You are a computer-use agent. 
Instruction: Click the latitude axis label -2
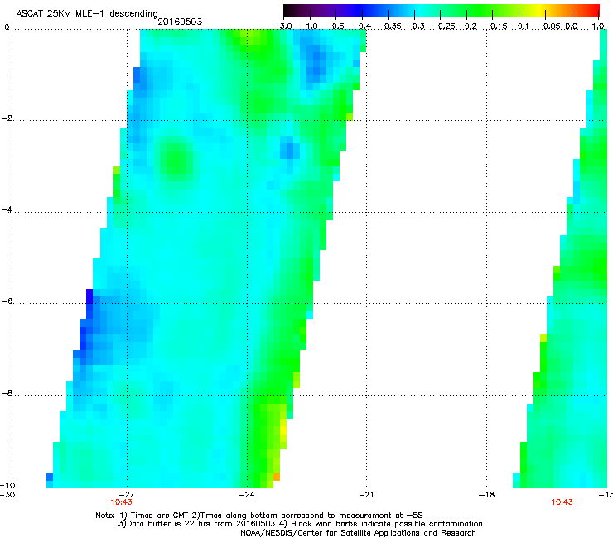tap(7, 118)
